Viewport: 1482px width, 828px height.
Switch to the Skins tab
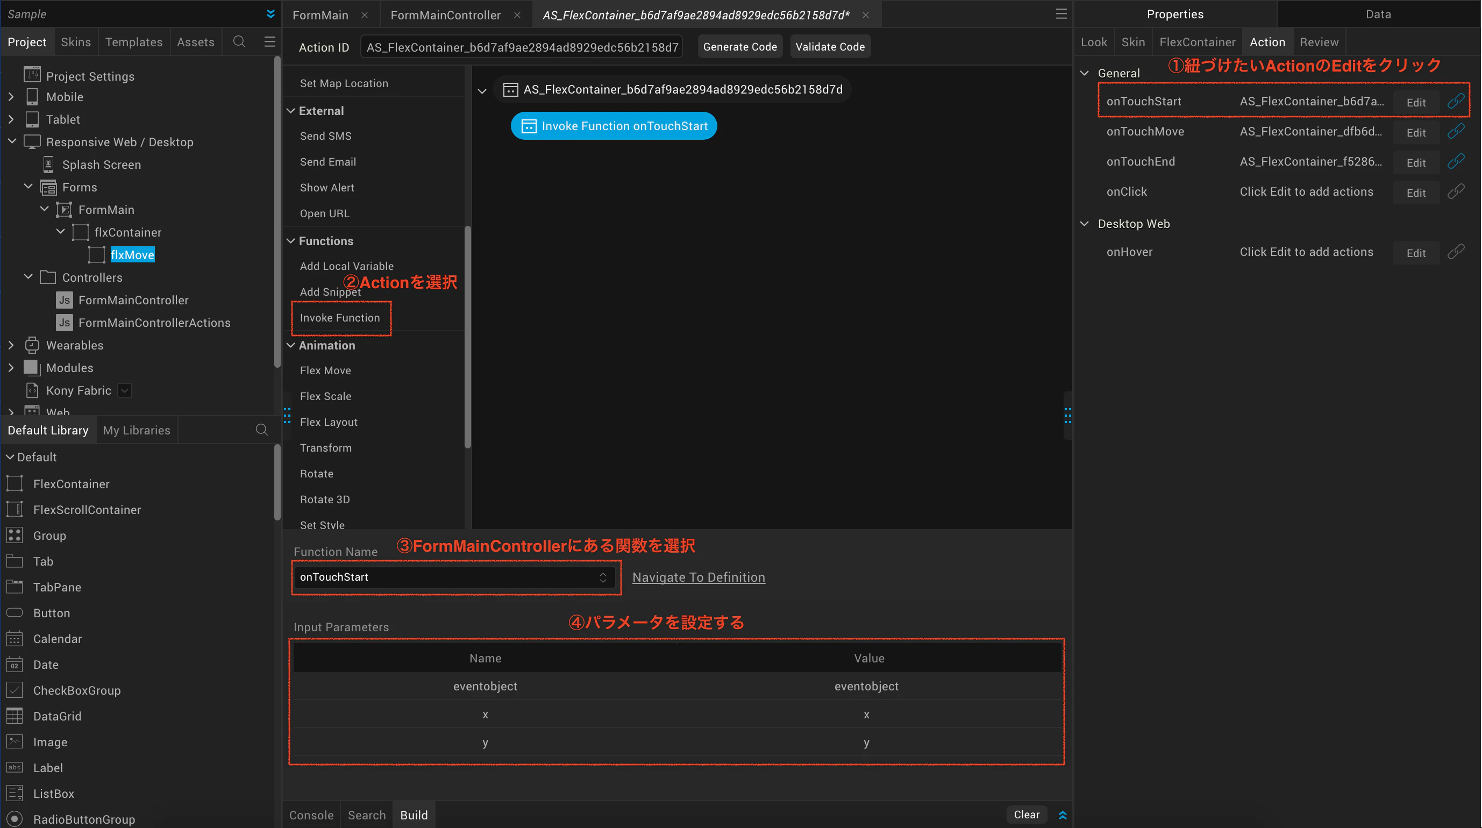point(75,42)
